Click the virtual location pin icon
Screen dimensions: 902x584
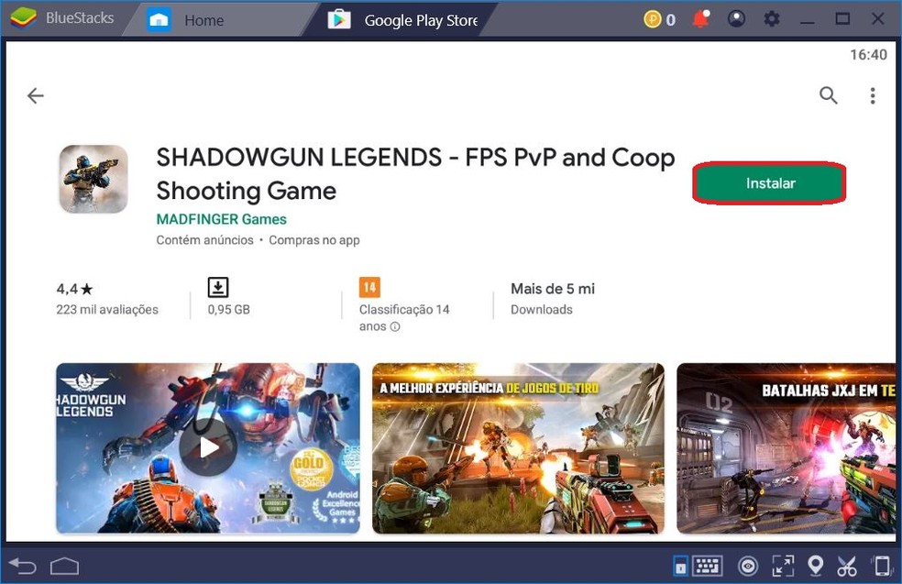(816, 566)
